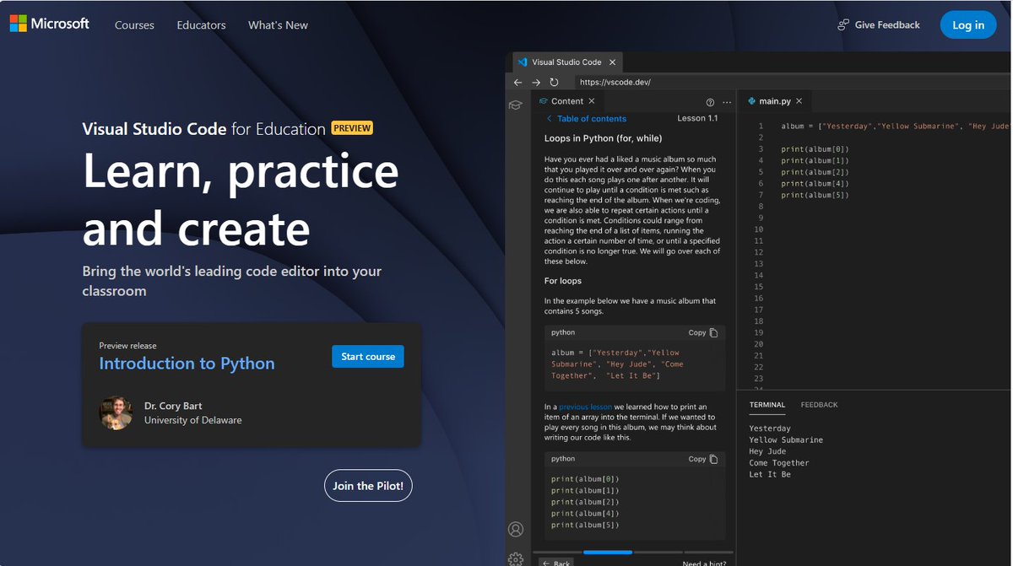Switch to the FEEDBACK tab
Image resolution: width=1013 pixels, height=566 pixels.
point(819,405)
